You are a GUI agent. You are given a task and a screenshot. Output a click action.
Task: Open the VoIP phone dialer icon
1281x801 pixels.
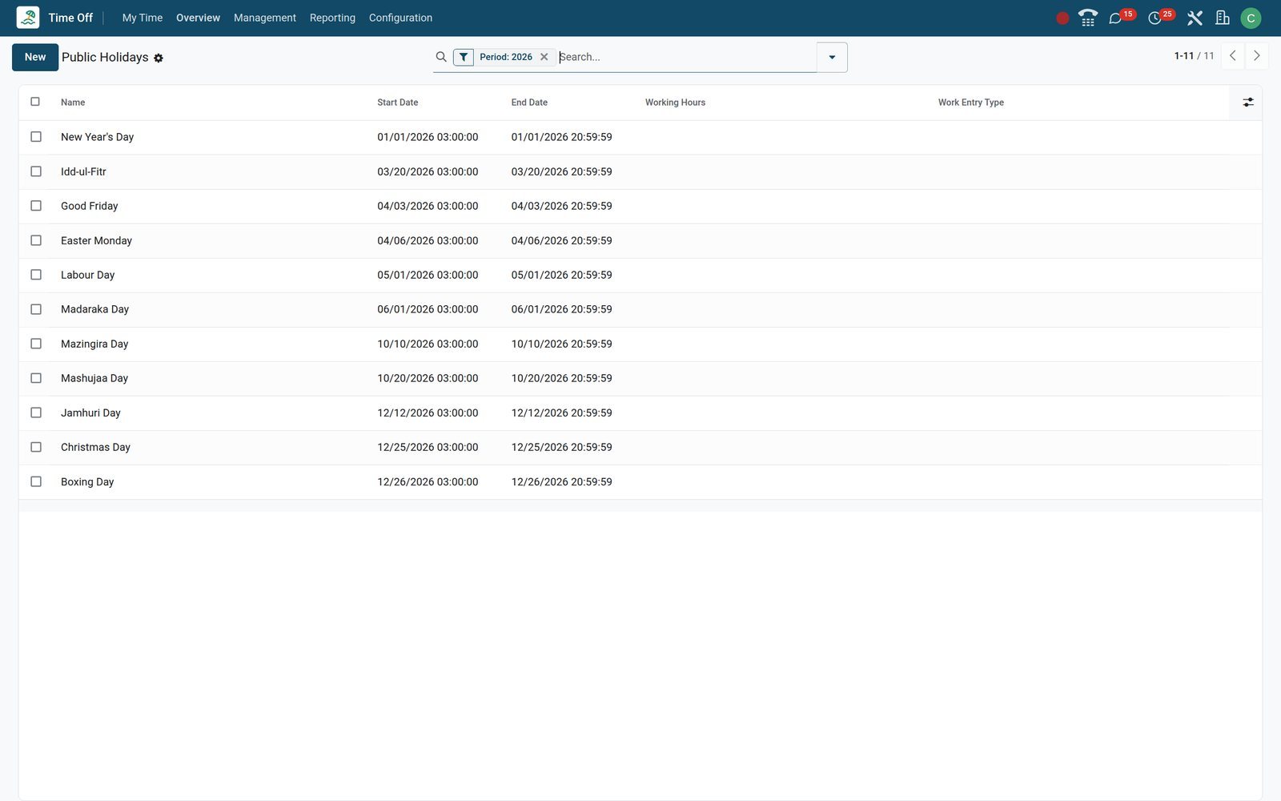click(x=1088, y=18)
